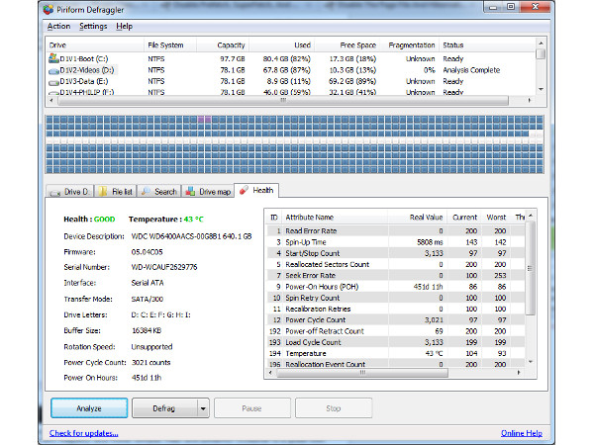Screen dimensions: 594x445
Task: Select the Power Cycle Count attribute row
Action: pyautogui.click(x=396, y=320)
